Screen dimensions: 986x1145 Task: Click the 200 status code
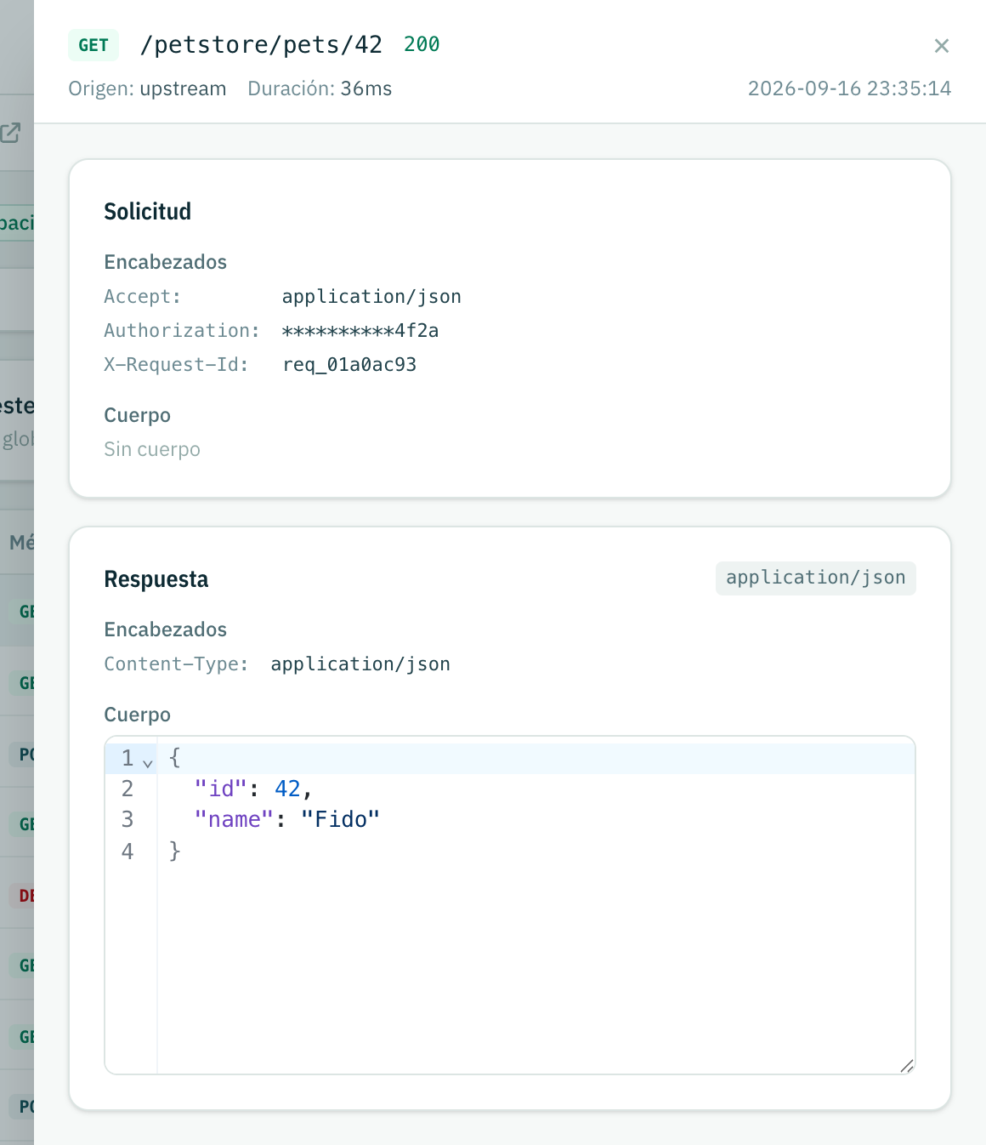pyautogui.click(x=422, y=44)
